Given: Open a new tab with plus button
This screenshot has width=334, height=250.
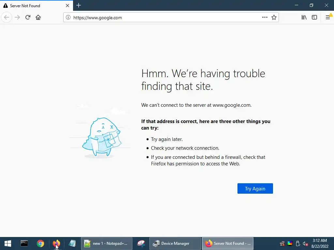Looking at the screenshot, I should click(79, 5).
